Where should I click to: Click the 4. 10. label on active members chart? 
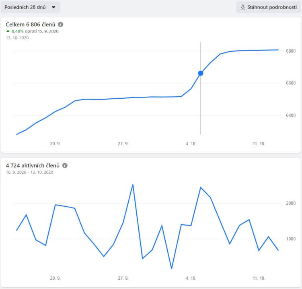191,278
